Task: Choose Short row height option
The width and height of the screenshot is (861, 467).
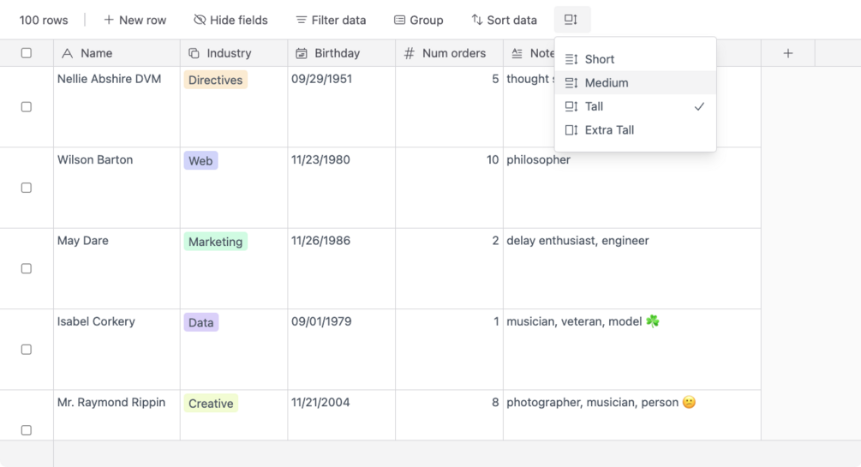Action: coord(599,59)
